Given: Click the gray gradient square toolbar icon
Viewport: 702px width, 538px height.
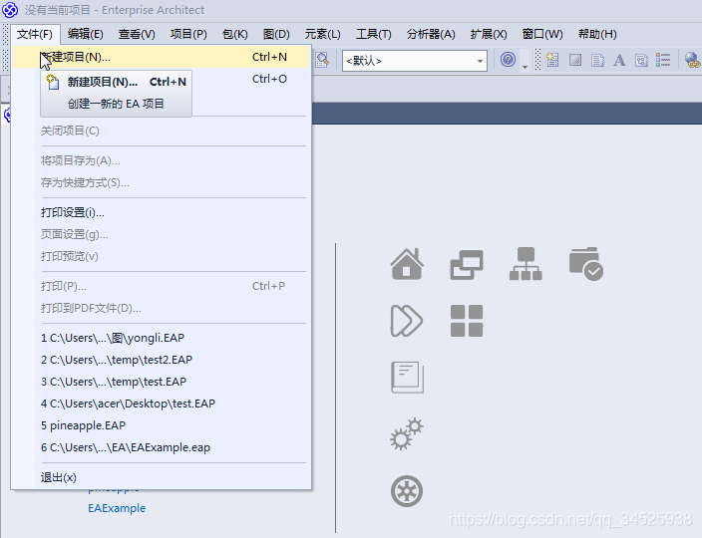Looking at the screenshot, I should pos(575,60).
